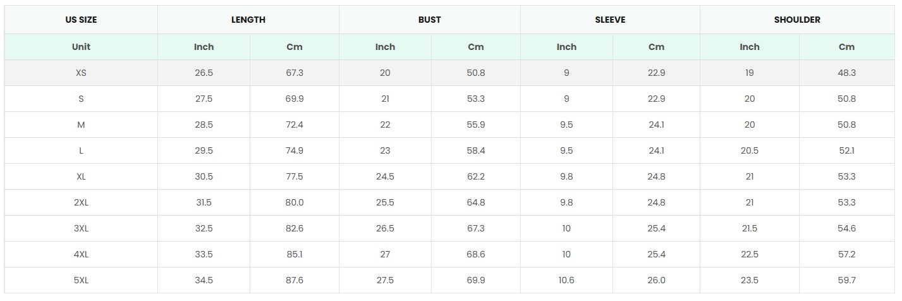
Task: Select the SHOULDER column header
Action: tap(797, 20)
